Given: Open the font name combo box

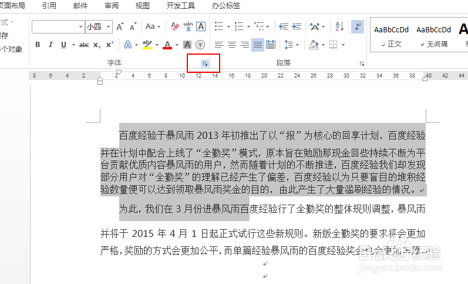Looking at the screenshot, I should 58,27.
